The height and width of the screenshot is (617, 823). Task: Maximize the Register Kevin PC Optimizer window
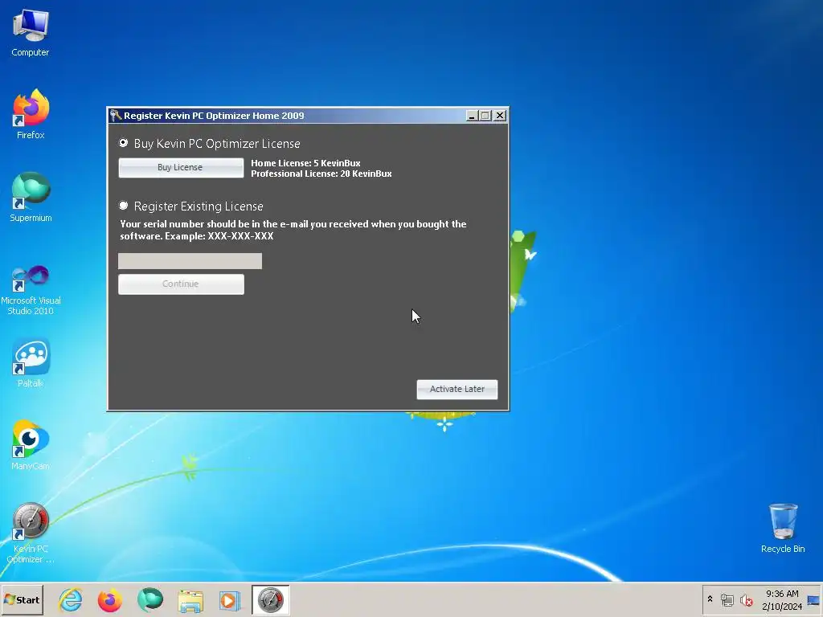(485, 116)
